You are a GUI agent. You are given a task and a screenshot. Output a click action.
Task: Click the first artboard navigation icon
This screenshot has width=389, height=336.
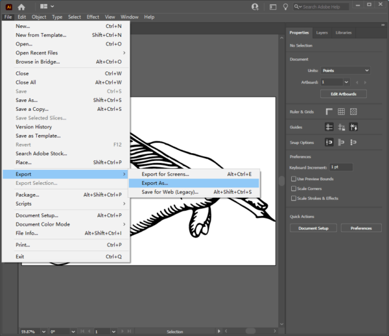point(82,331)
